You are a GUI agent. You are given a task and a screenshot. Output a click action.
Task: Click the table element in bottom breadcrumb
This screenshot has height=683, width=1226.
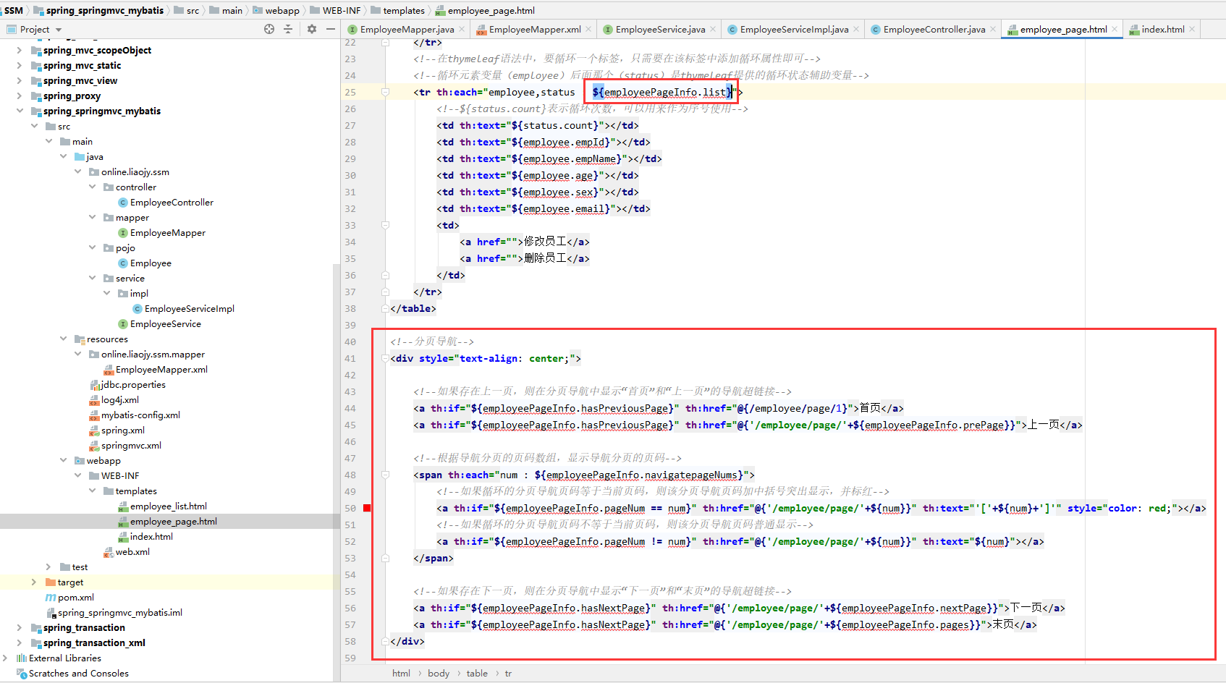[477, 673]
